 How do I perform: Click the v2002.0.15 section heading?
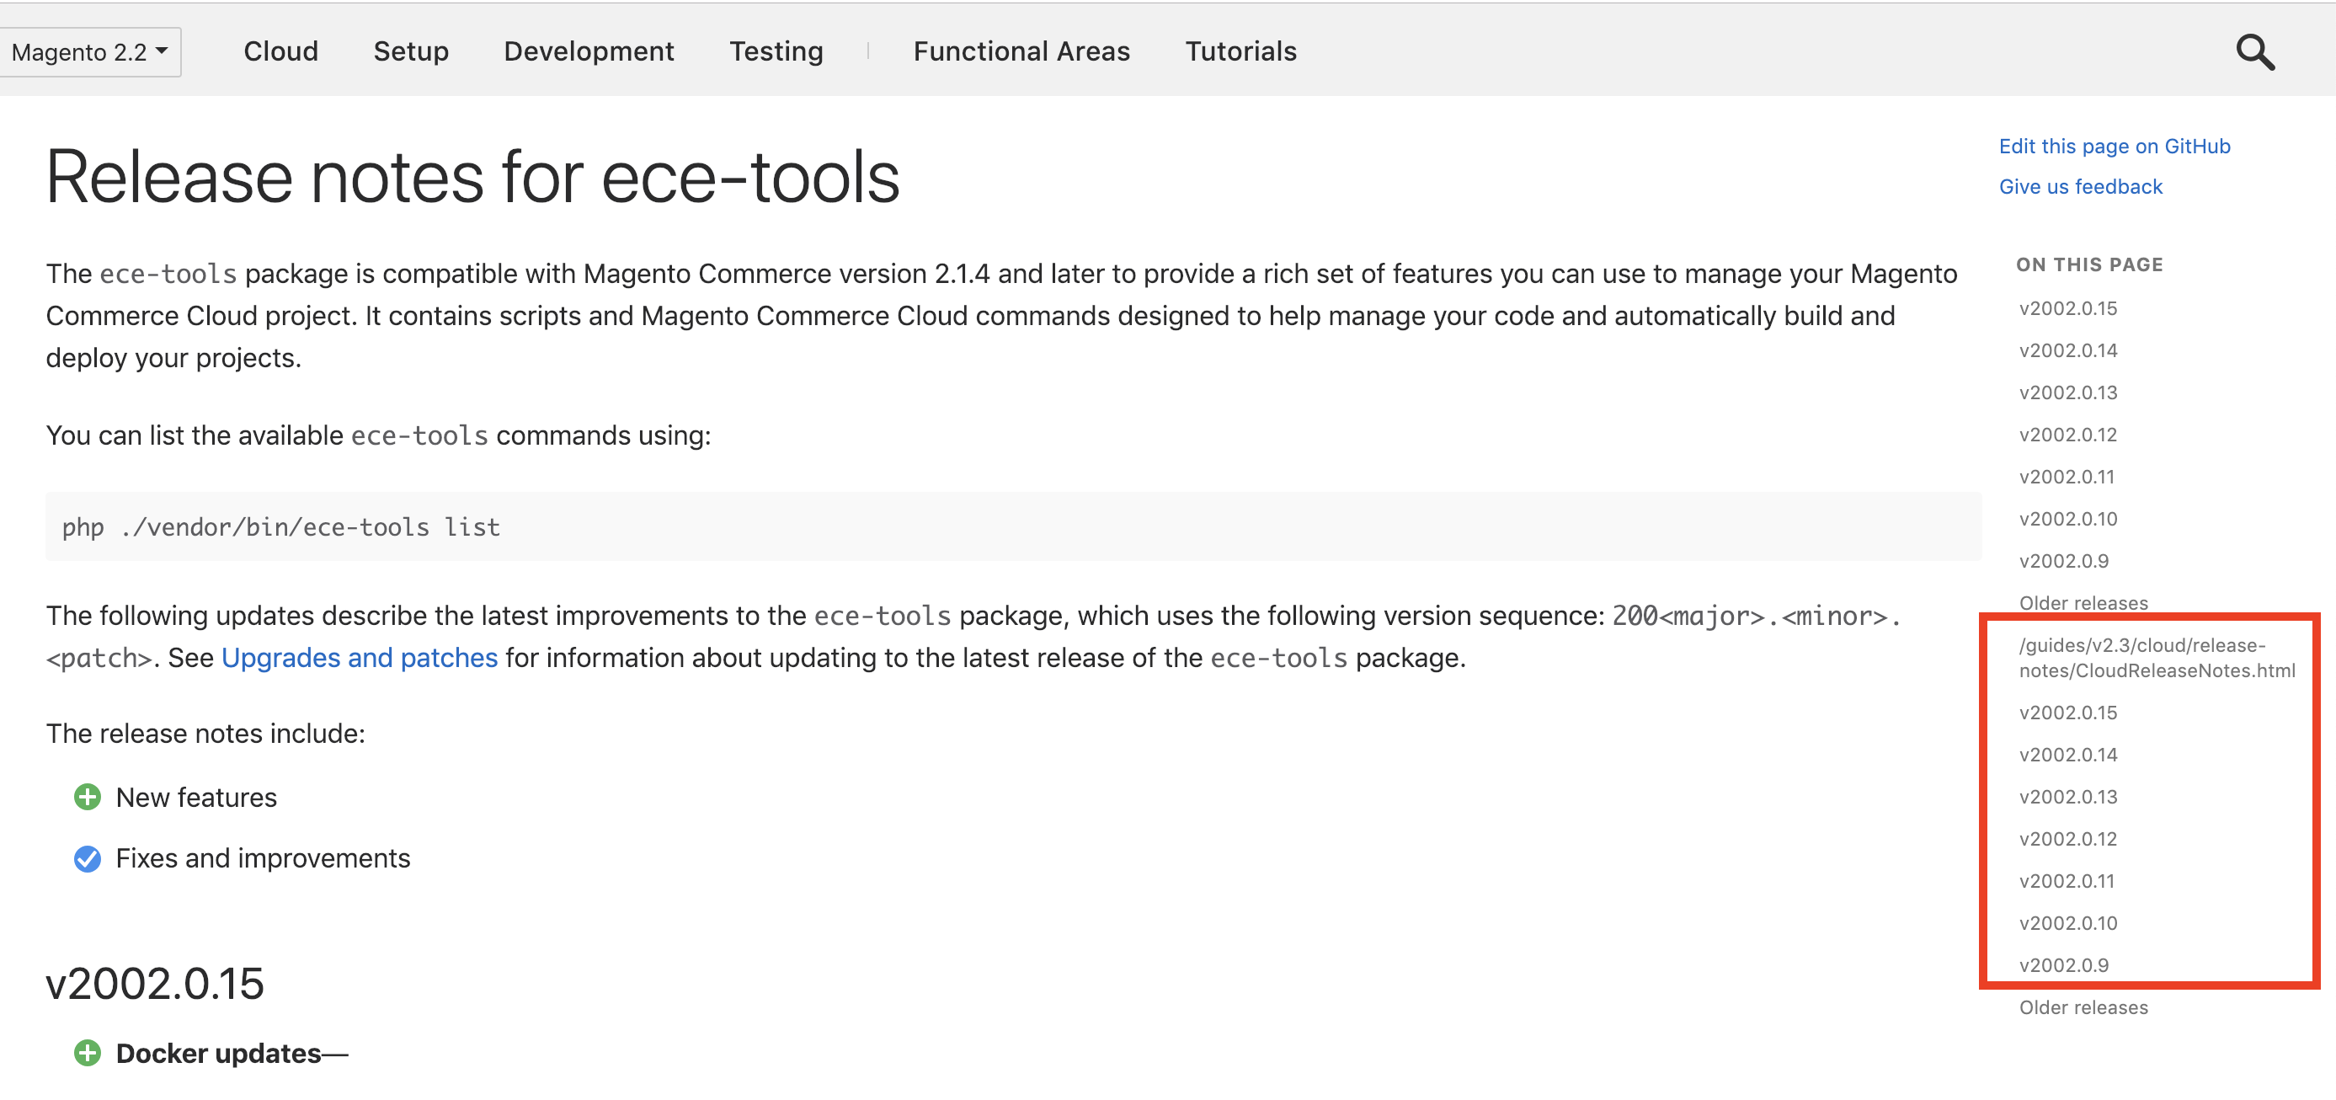point(155,984)
